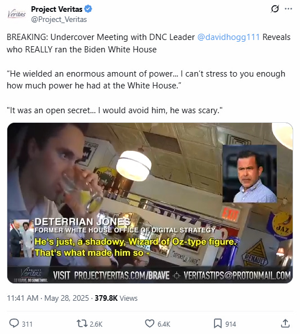Like the post with heart icon
Screen dimensions: 300x334
pyautogui.click(x=150, y=323)
